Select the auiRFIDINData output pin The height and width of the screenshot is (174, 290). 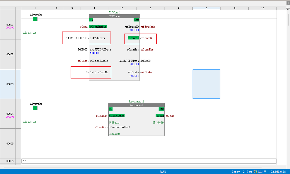(129, 61)
